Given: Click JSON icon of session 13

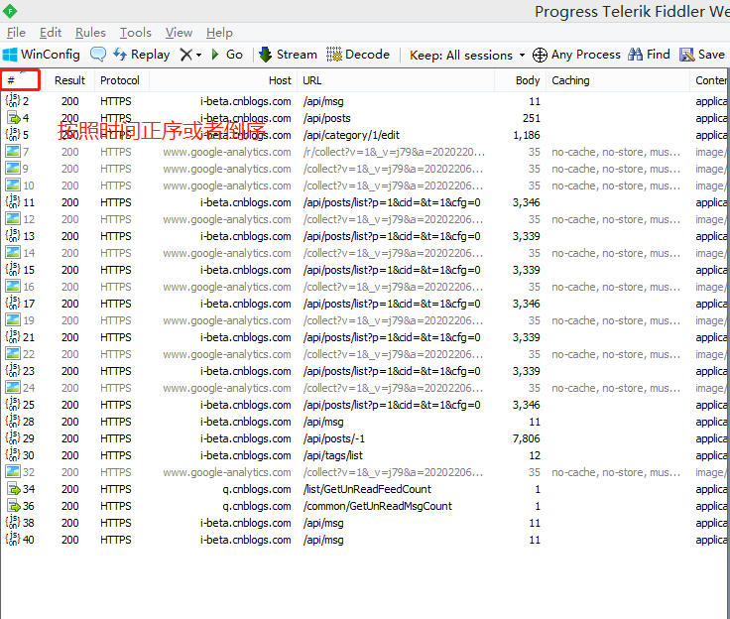Looking at the screenshot, I should point(13,236).
